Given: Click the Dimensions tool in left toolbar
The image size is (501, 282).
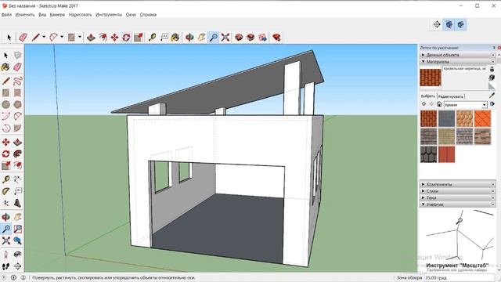Looking at the screenshot, I should click(17, 179).
